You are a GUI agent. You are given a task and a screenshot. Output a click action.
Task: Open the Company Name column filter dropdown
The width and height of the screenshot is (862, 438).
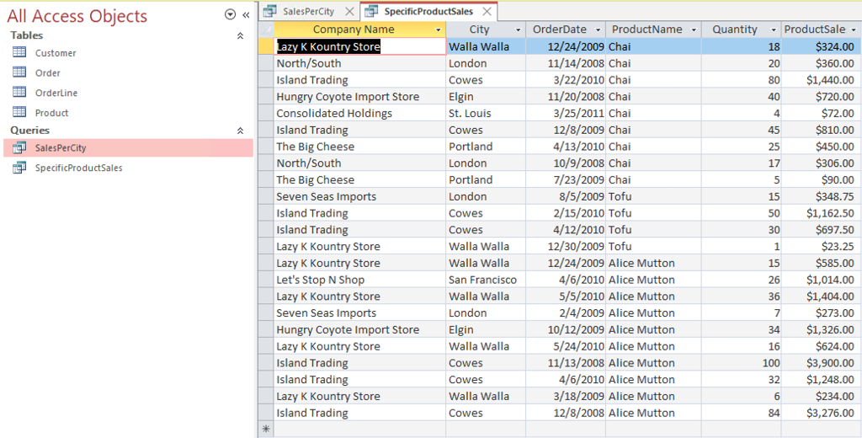tap(438, 29)
